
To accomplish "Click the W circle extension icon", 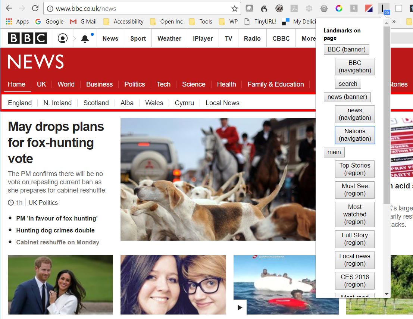I will tap(279, 9).
